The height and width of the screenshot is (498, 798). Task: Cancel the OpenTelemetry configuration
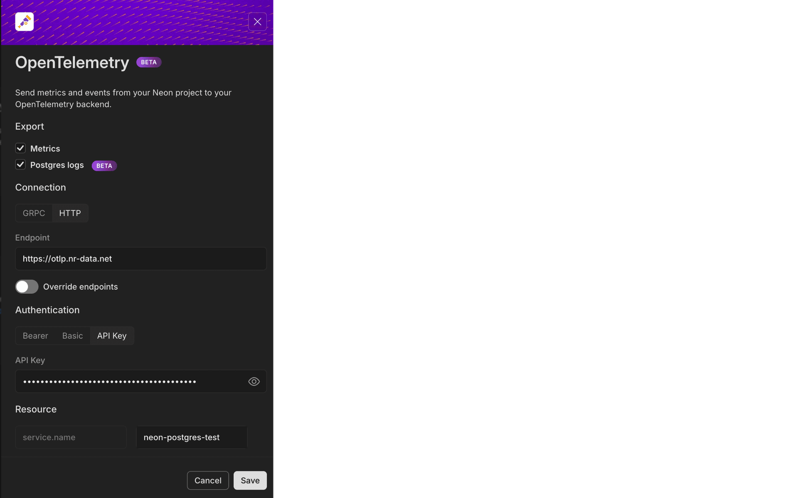[208, 481]
